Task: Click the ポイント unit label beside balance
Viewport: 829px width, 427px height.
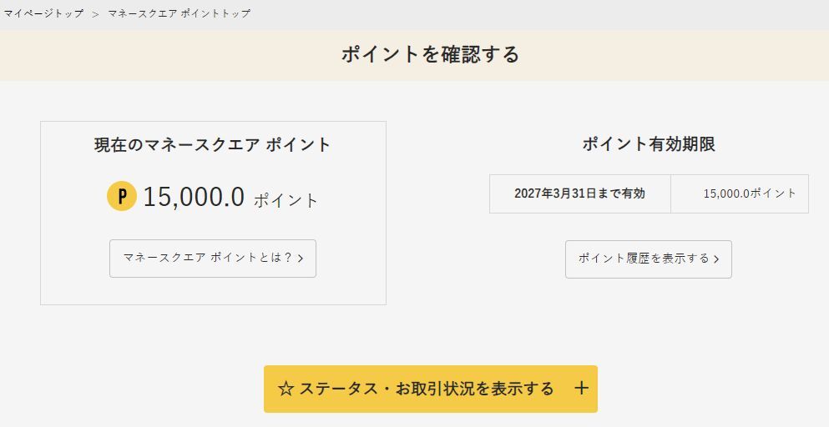Action: click(x=286, y=200)
